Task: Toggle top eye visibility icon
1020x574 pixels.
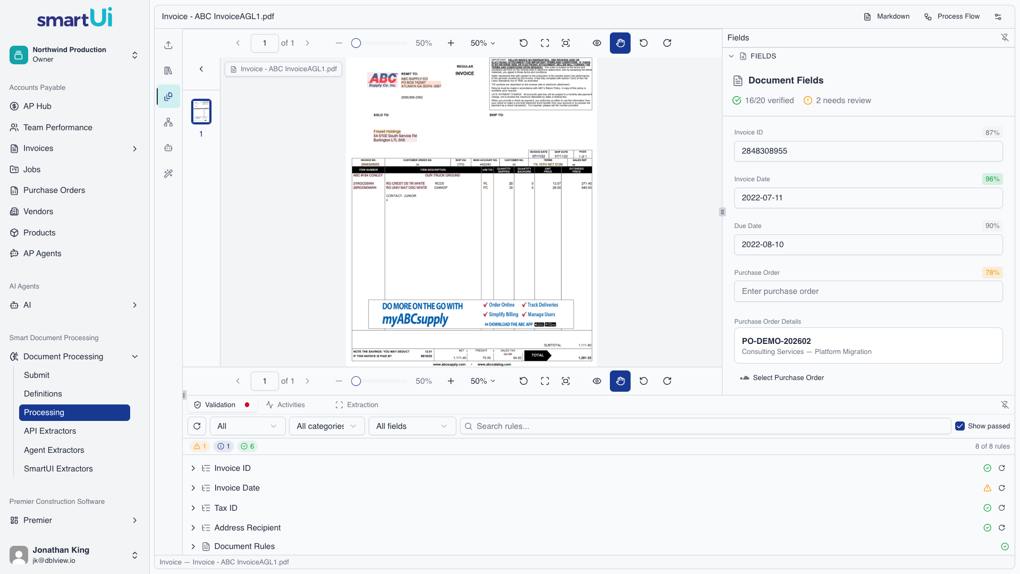Action: click(597, 43)
